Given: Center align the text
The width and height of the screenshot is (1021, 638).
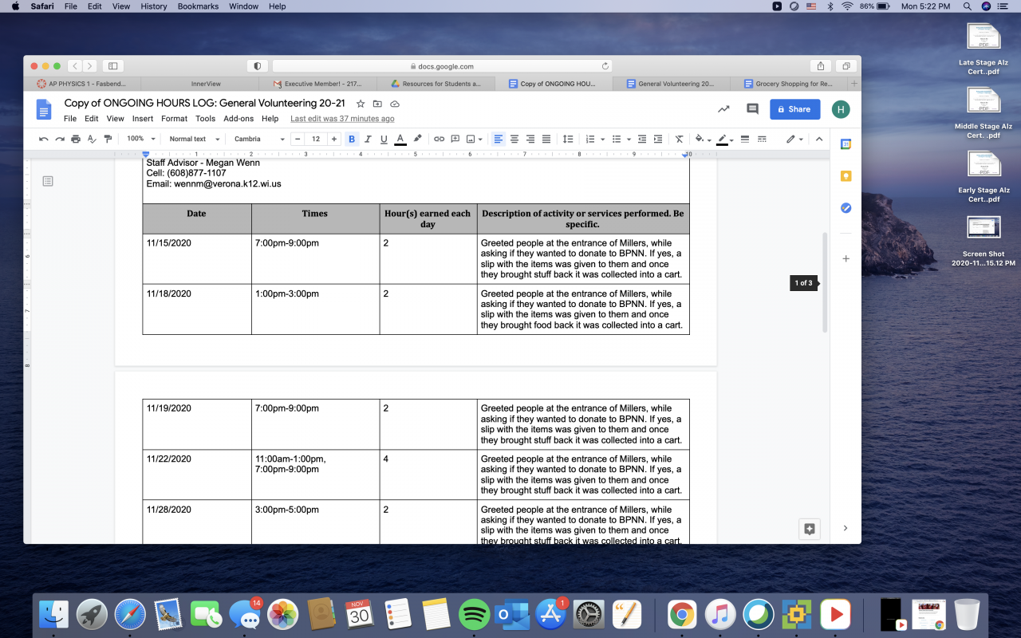Looking at the screenshot, I should point(514,139).
